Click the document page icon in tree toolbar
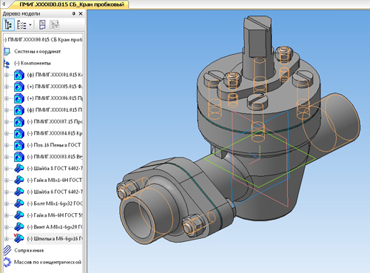The width and height of the screenshot is (370, 273). 42,25
